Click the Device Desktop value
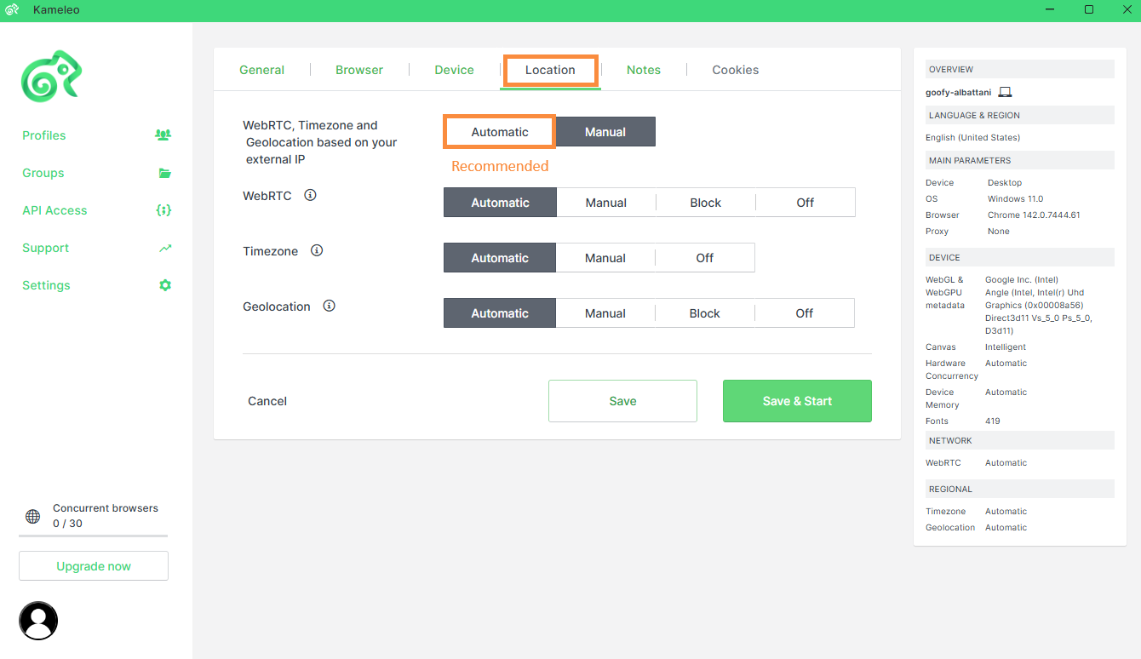Viewport: 1141px width, 659px height. pos(1005,183)
